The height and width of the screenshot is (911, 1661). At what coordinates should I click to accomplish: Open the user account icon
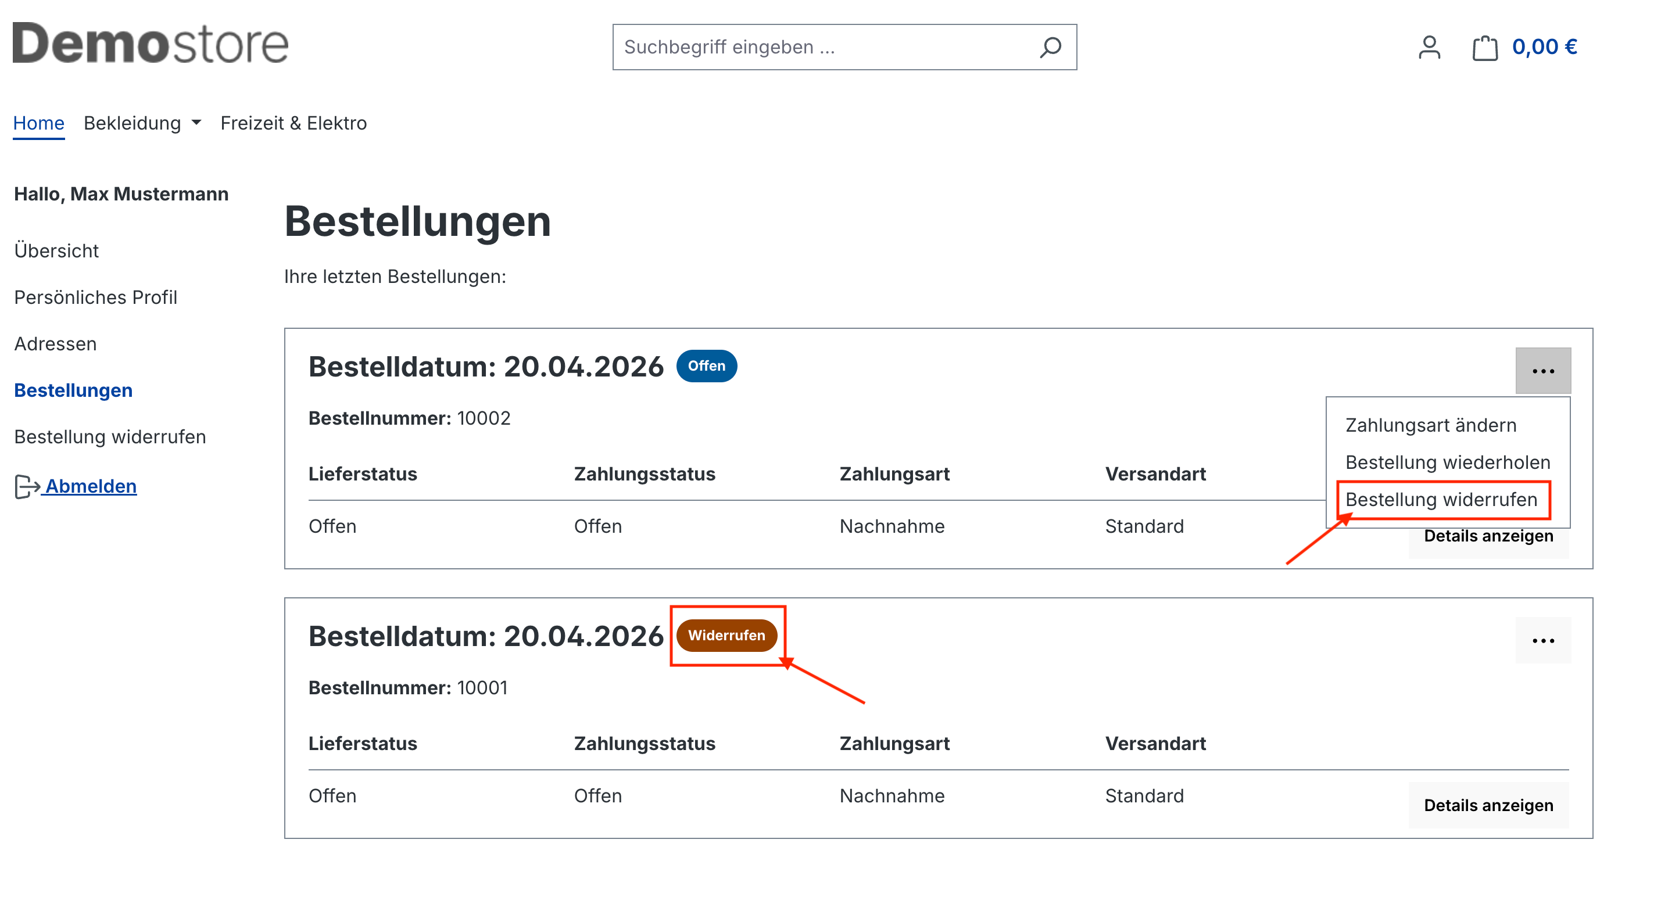1429,47
